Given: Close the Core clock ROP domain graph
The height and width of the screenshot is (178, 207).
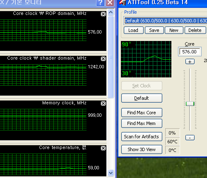Looking at the screenshot, I should coord(103,14).
